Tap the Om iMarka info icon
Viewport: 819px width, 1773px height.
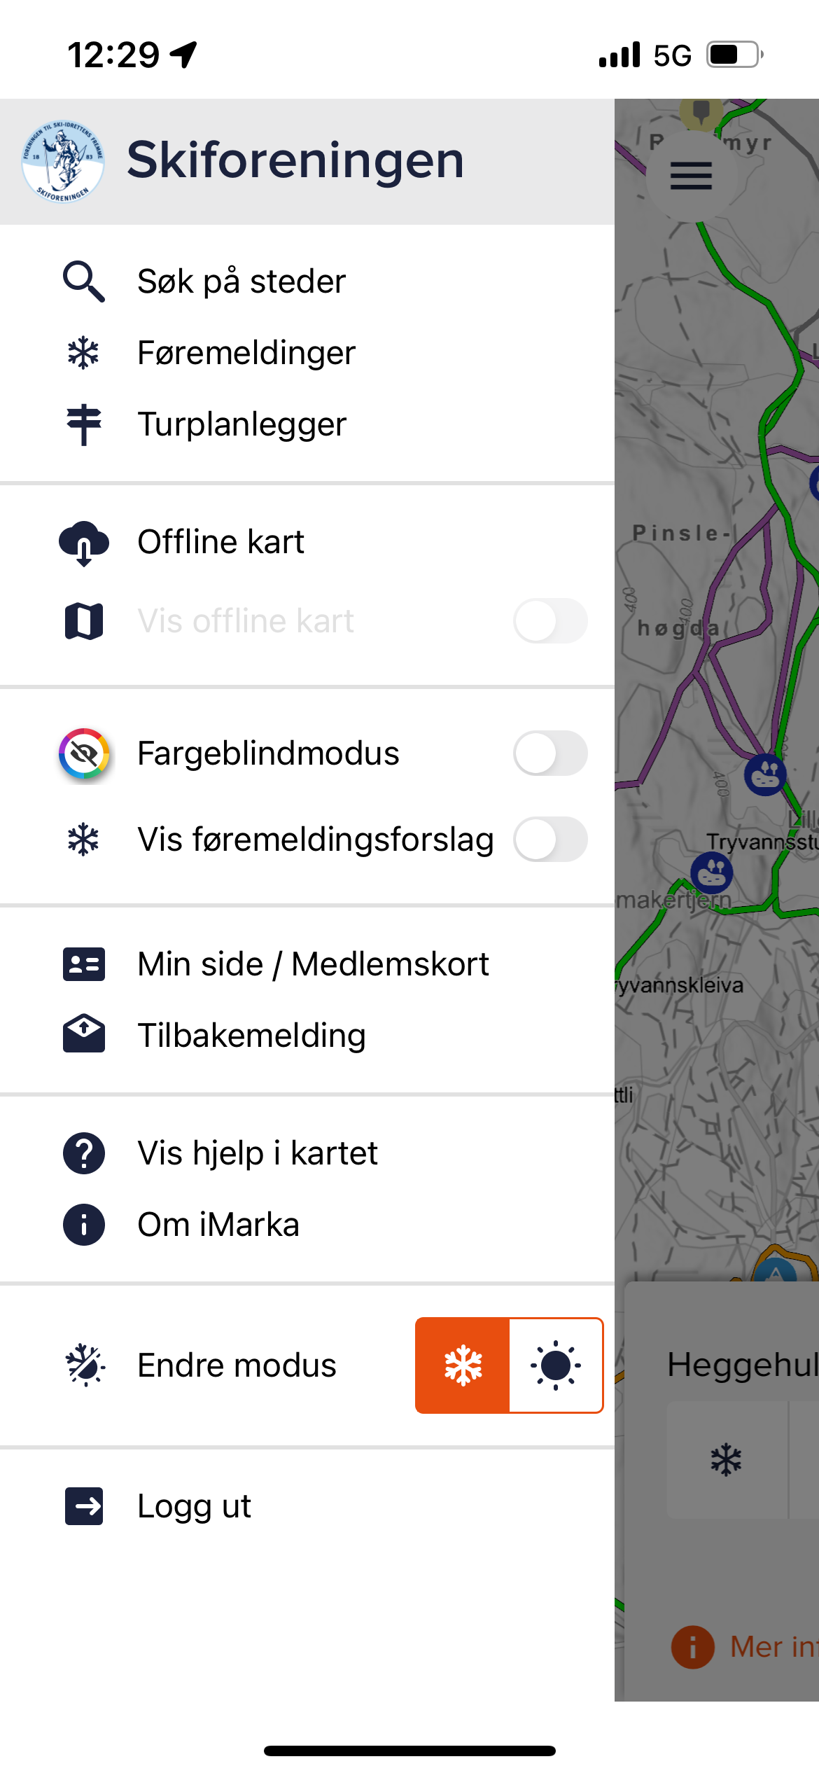(x=84, y=1225)
